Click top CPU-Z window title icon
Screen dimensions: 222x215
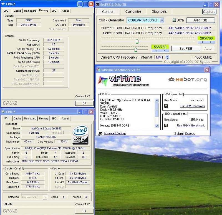tap(3, 4)
